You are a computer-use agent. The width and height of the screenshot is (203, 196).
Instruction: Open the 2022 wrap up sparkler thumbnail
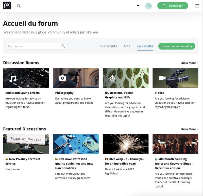(125, 144)
